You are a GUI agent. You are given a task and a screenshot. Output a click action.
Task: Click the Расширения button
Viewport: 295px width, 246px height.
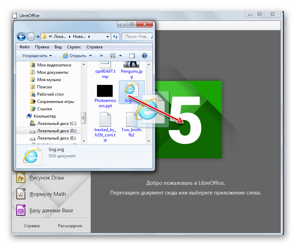(70, 226)
